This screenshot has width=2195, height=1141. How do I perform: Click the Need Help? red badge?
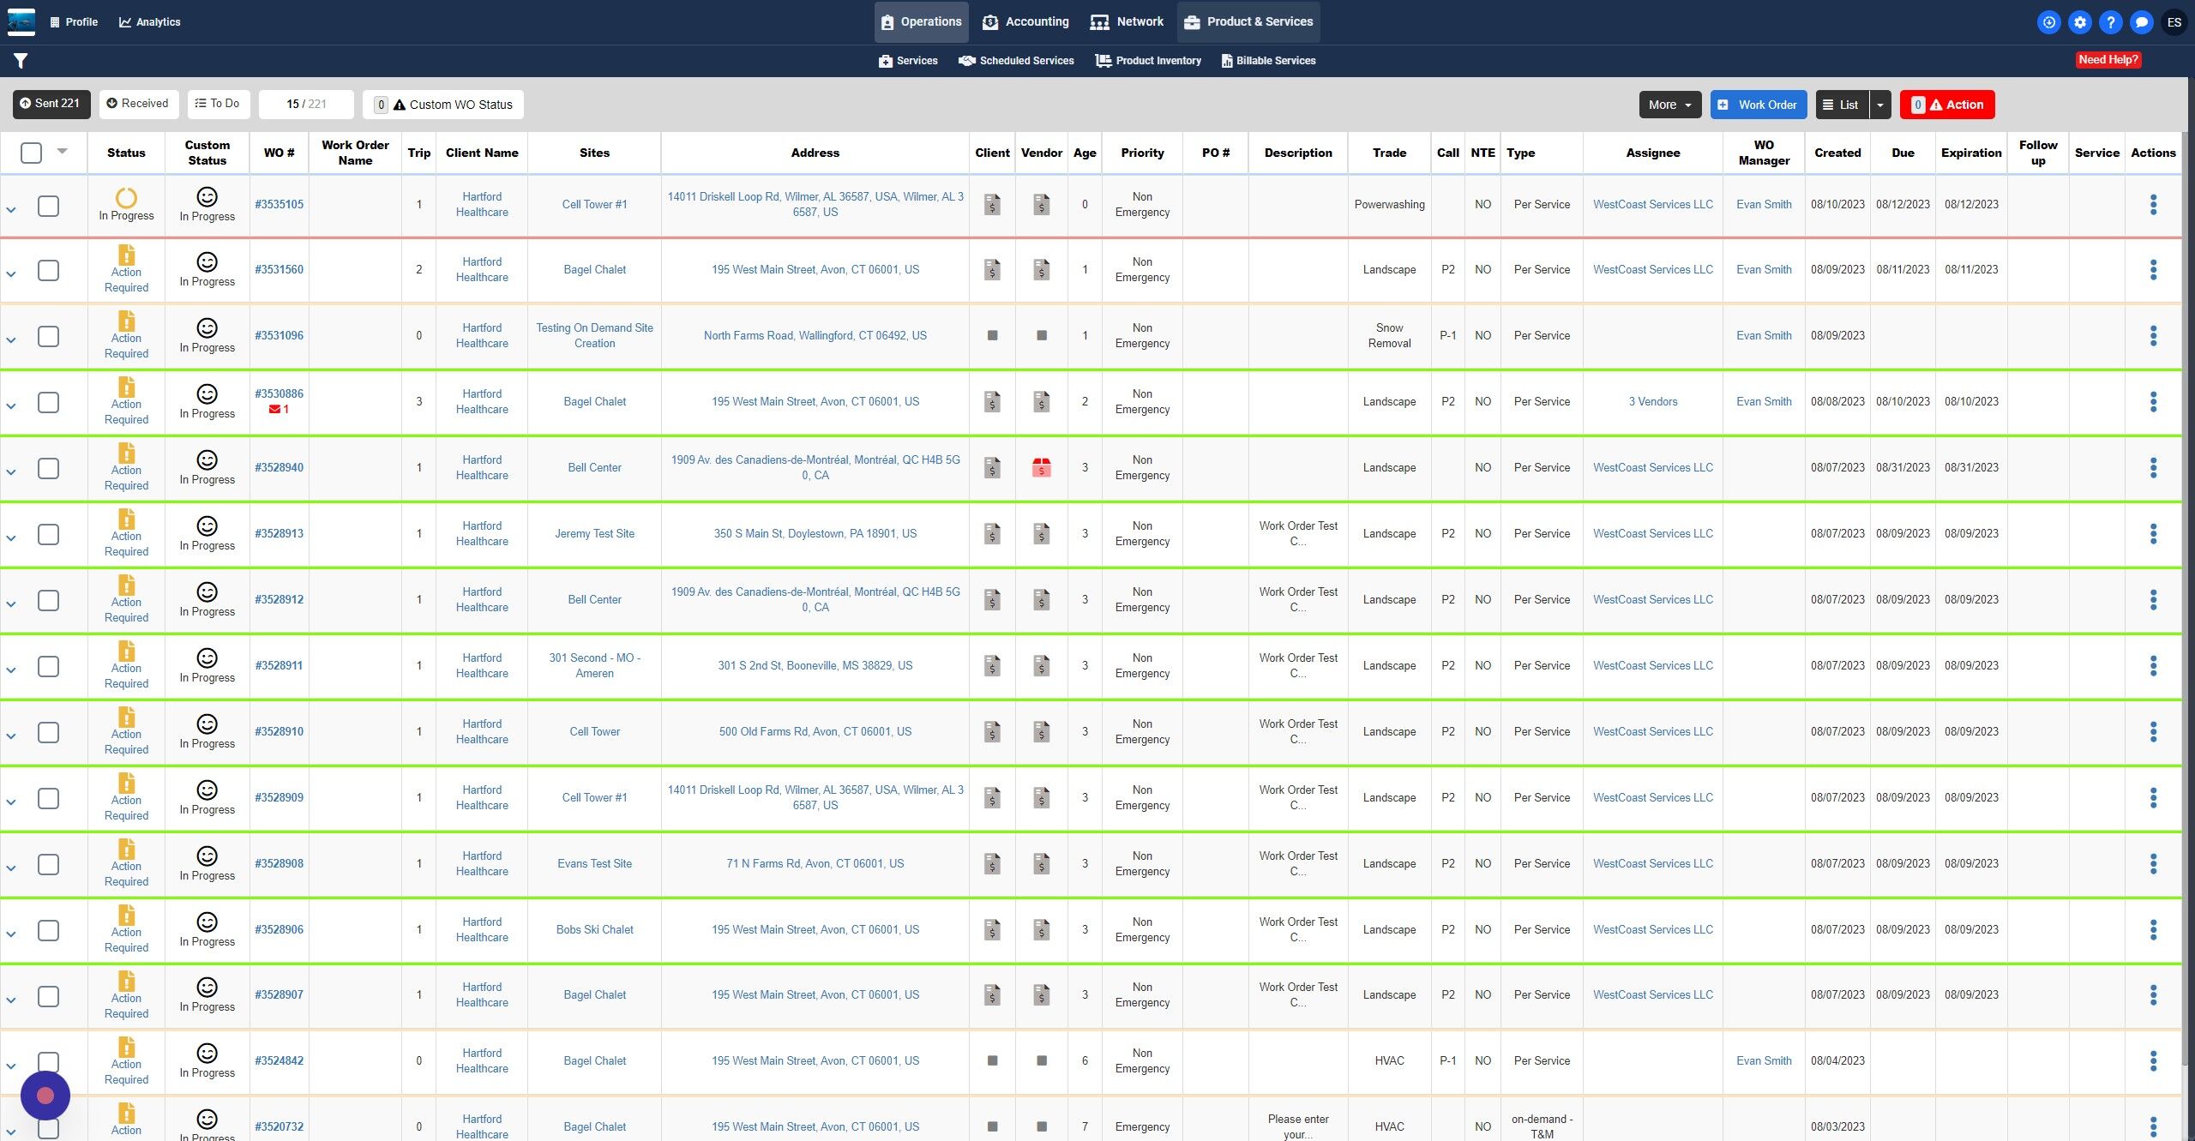[2108, 60]
